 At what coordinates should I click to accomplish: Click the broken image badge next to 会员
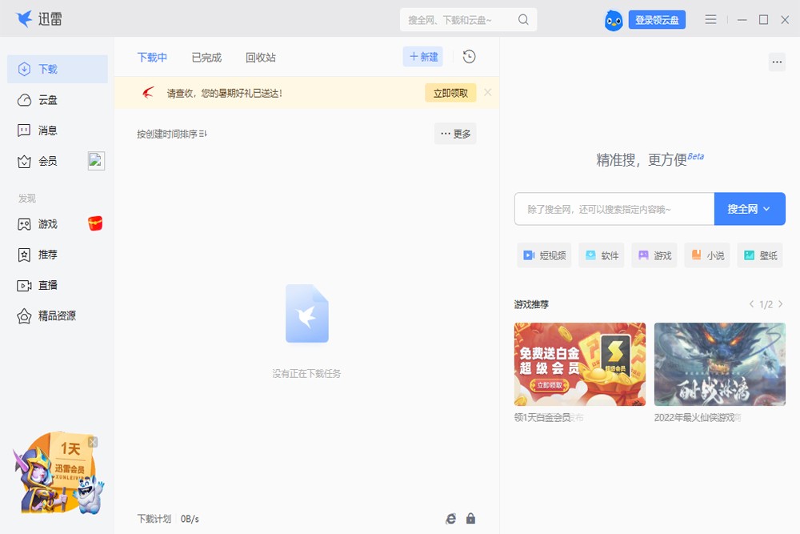97,161
